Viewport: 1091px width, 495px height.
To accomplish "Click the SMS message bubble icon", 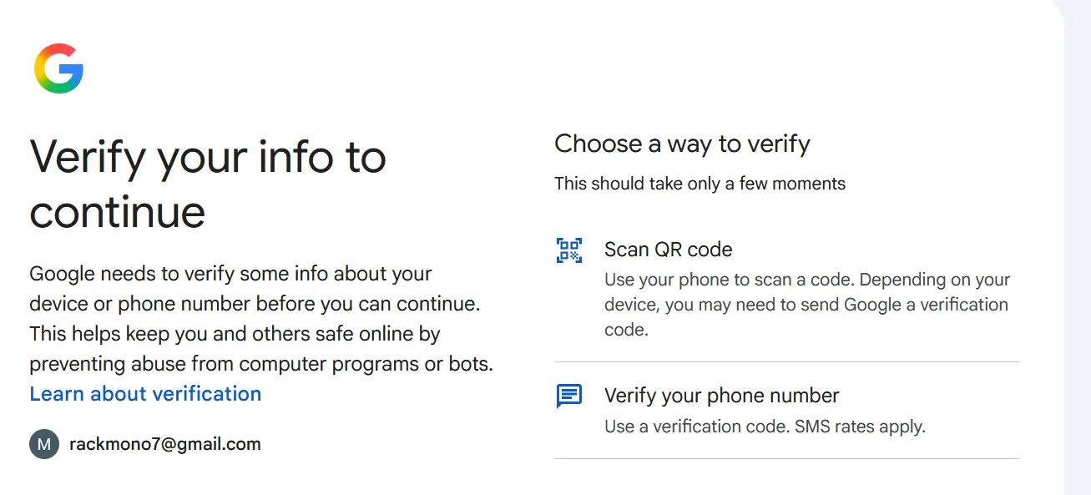I will (x=569, y=396).
